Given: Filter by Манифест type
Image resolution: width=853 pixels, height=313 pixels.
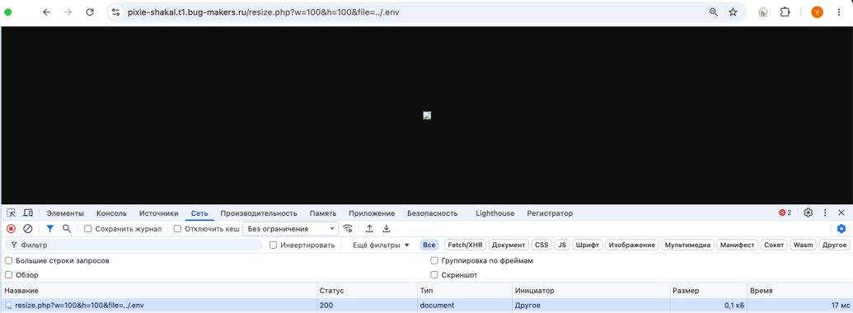Looking at the screenshot, I should (x=737, y=245).
